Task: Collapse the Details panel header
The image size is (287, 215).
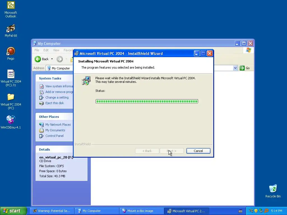Action: click(x=54, y=149)
